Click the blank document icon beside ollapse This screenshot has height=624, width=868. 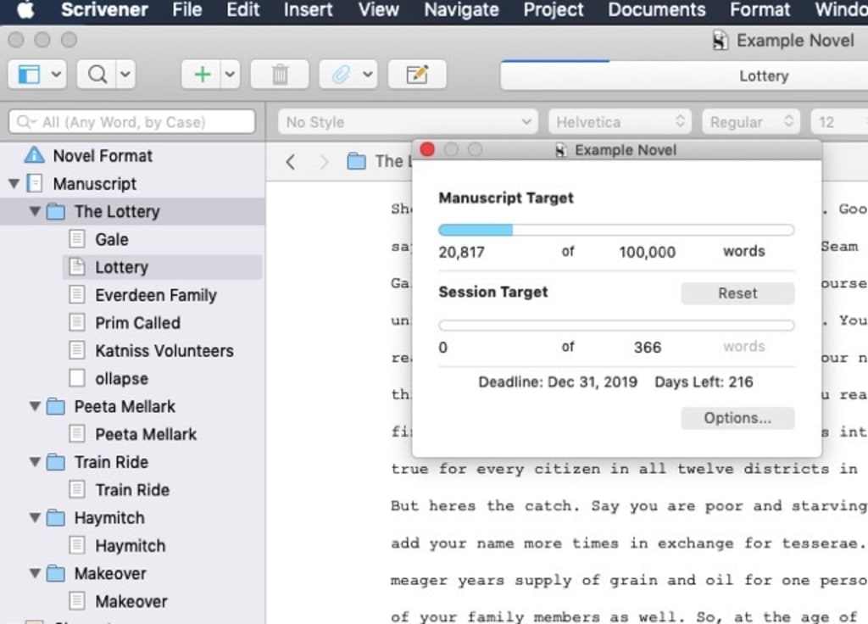77,378
